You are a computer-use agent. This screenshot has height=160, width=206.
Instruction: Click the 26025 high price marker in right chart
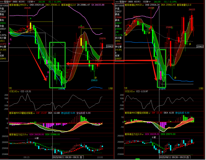point(192,10)
